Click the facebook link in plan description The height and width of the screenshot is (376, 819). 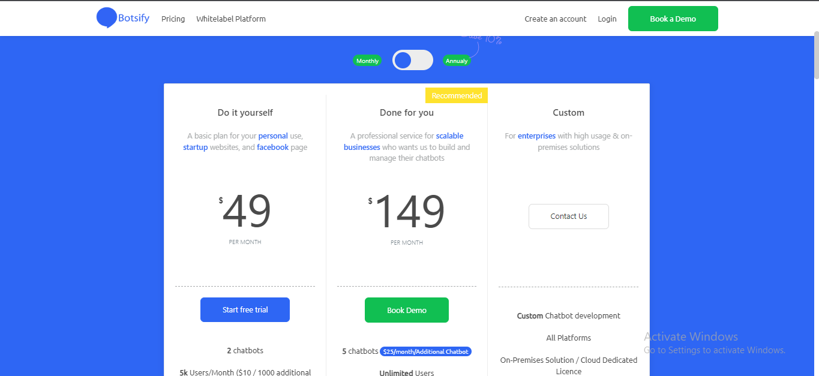[x=272, y=148]
